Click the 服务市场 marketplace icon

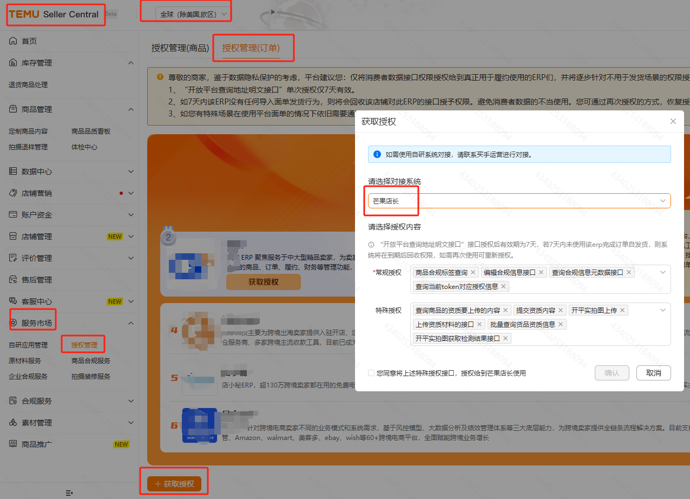tap(13, 323)
